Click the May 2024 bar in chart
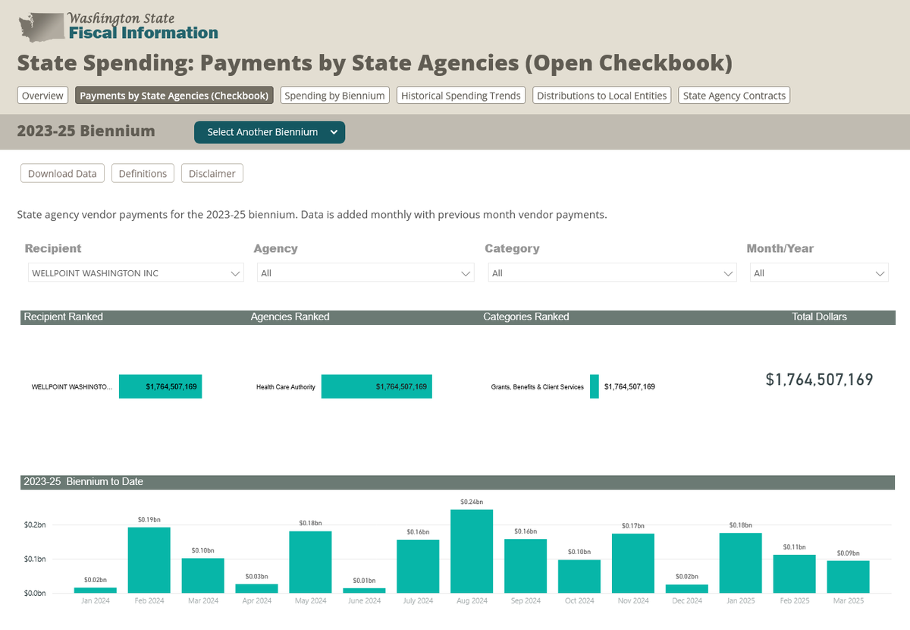Viewport: 910px width, 630px height. tap(311, 562)
